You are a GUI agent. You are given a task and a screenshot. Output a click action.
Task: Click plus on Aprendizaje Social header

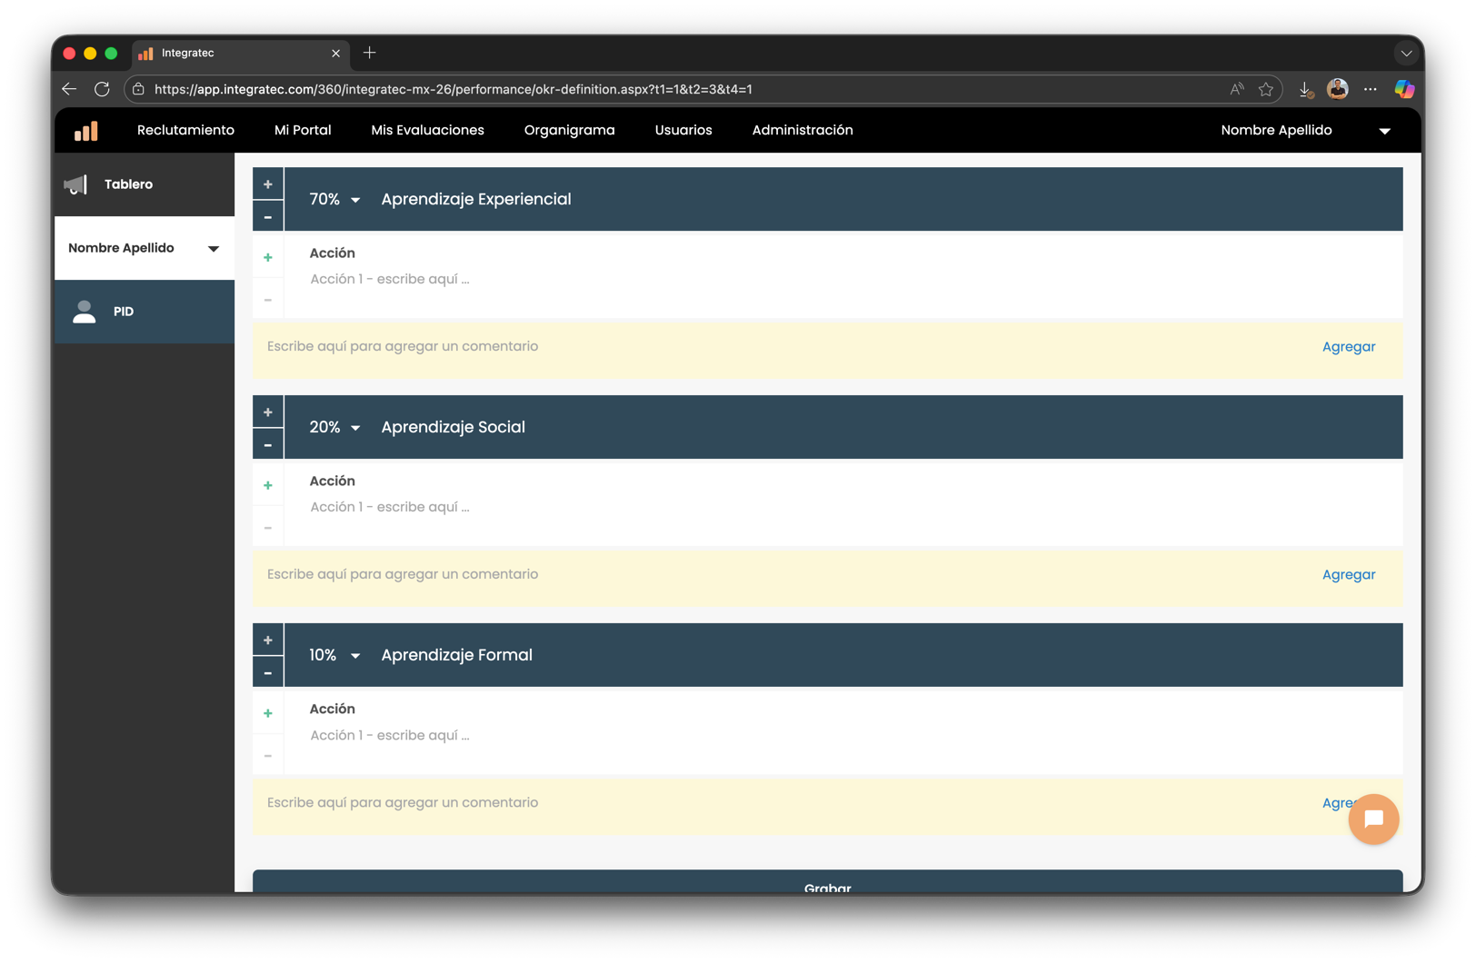click(268, 412)
